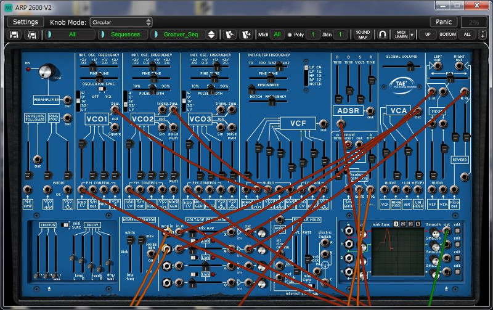Click the Preamplifier out jack
Image resolution: width=493 pixels, height=310 pixels.
tap(67, 100)
